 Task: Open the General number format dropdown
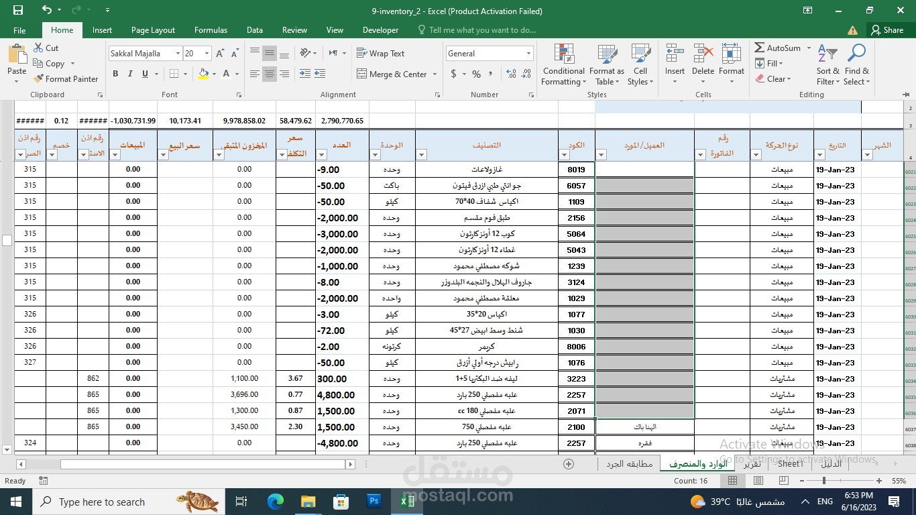click(528, 53)
